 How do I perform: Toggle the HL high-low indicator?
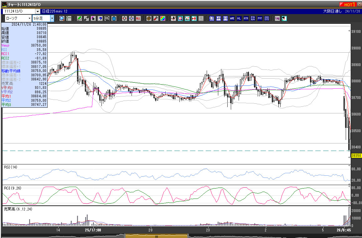click(x=239, y=18)
